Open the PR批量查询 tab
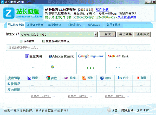 click(55, 25)
